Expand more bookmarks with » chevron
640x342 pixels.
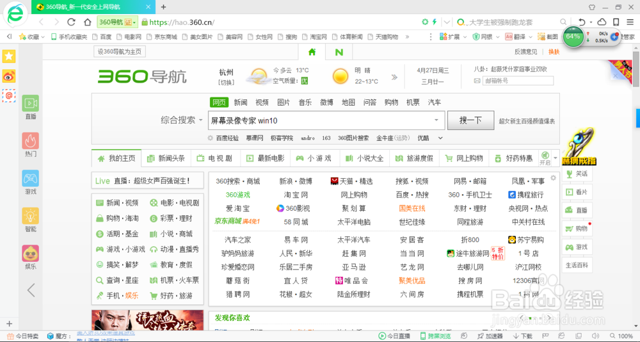pos(407,37)
